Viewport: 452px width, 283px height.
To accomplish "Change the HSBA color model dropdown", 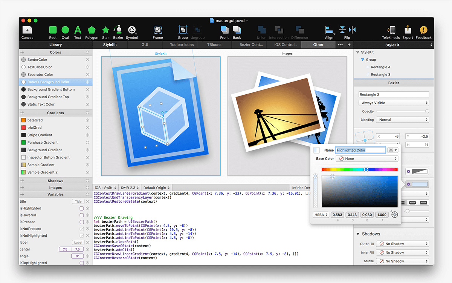I will pyautogui.click(x=321, y=215).
